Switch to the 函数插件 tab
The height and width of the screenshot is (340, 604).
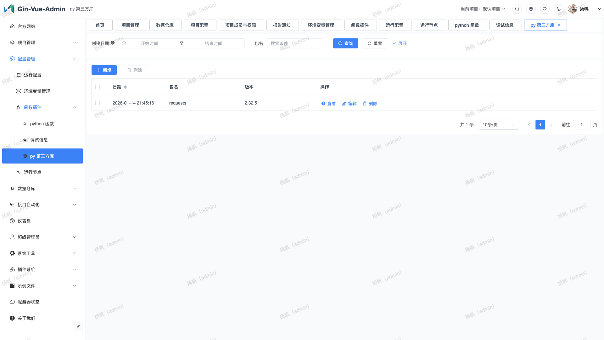(360, 25)
